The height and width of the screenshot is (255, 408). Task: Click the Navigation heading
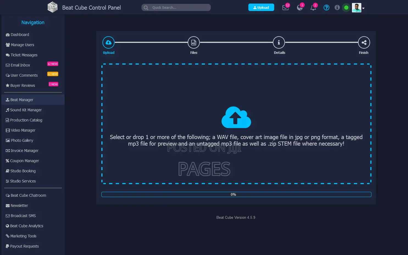click(x=33, y=23)
